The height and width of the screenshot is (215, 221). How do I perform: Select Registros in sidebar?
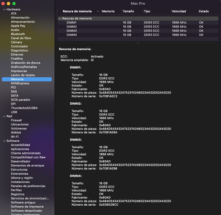coord(18,194)
